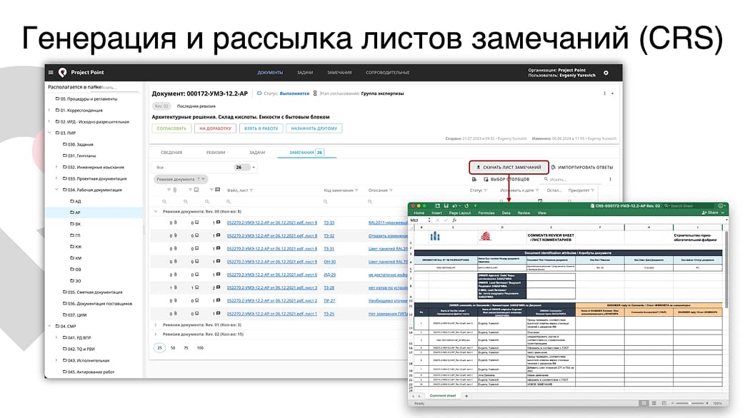Collapse the 04. СМР folder in tree
Screen dimensions: 745x418
pos(49,327)
